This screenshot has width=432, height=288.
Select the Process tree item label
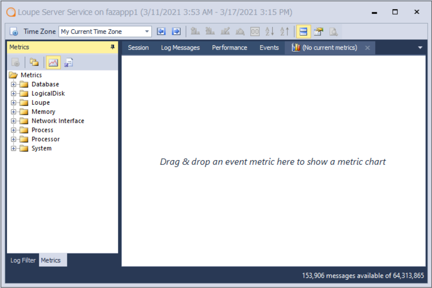42,130
